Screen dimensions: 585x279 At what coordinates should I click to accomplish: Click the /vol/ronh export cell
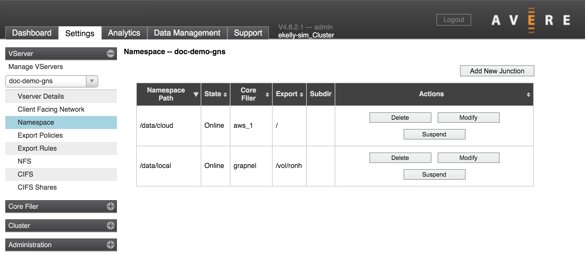tap(289, 166)
